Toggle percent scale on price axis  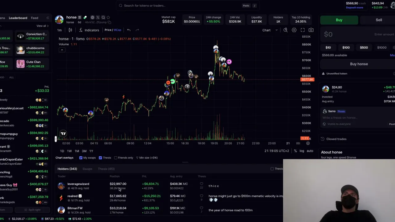click(x=295, y=151)
